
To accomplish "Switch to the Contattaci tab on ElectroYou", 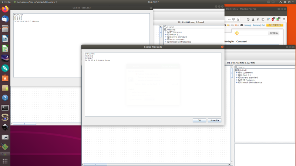I will pyautogui.click(x=242, y=41).
